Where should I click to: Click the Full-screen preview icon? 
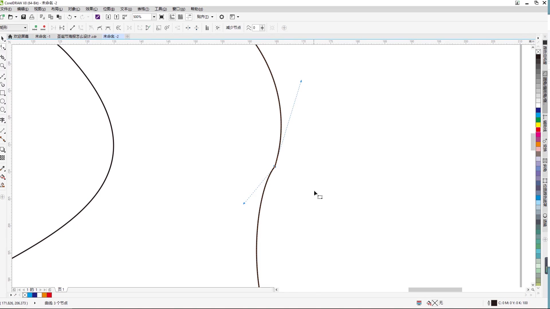[x=162, y=17]
